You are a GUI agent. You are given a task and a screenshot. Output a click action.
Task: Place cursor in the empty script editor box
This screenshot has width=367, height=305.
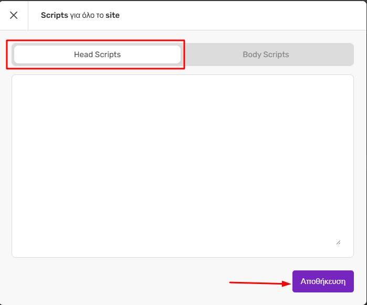click(183, 166)
